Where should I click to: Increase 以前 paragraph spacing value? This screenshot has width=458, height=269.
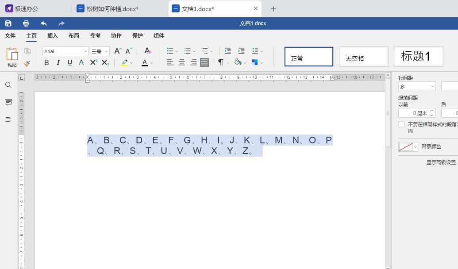(x=432, y=111)
